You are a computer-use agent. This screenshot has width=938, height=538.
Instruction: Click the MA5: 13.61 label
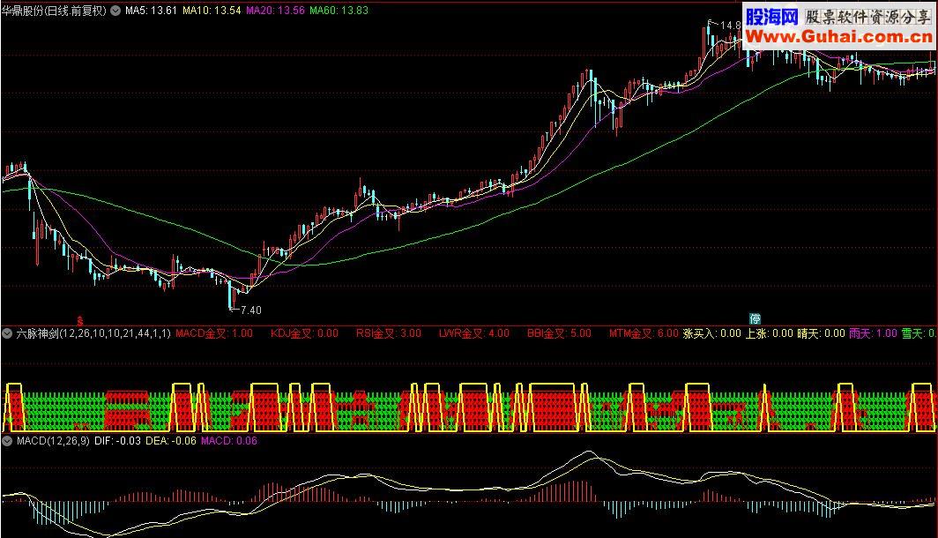(x=151, y=11)
